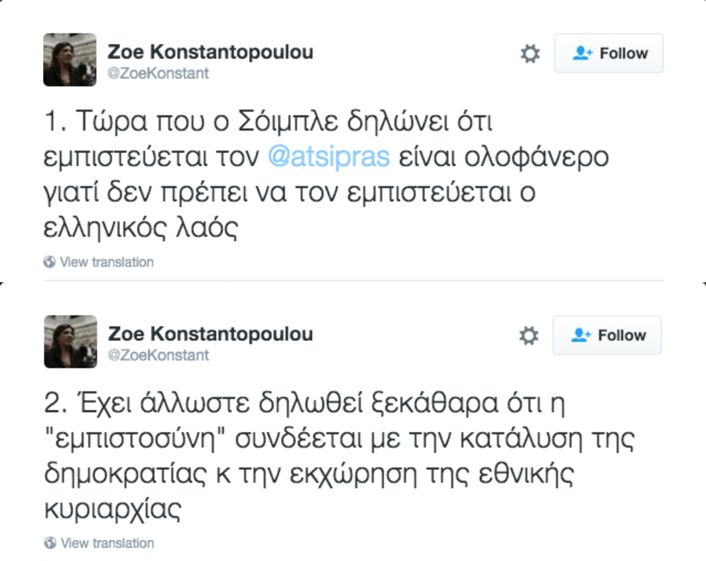This screenshot has width=706, height=561.
Task: Open the Zoe Konstantopoulou name in the first tweet
Action: point(210,52)
